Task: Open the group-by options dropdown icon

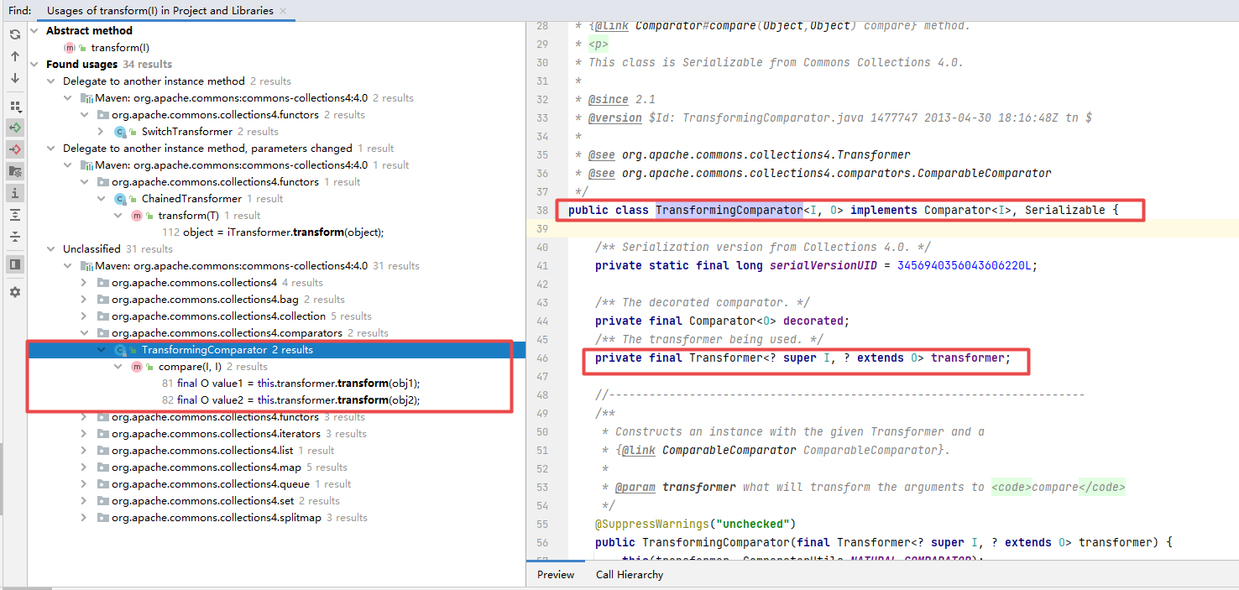Action: coord(15,107)
